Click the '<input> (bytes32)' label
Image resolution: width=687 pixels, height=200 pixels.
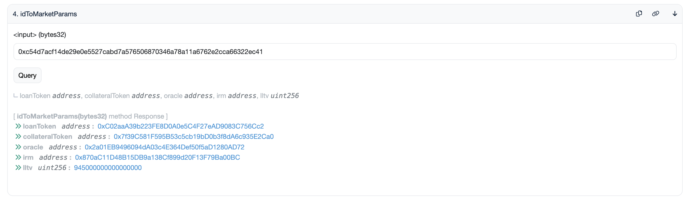[40, 35]
